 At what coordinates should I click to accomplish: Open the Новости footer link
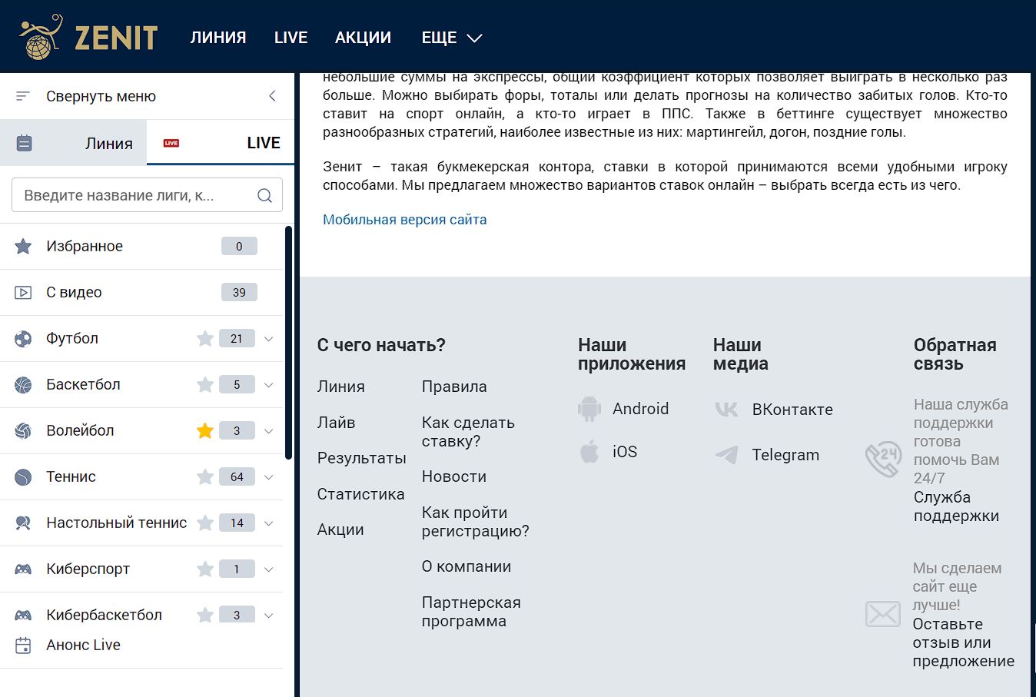(454, 476)
